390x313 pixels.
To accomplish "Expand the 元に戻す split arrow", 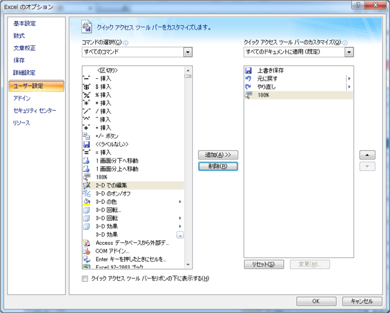I will (350, 78).
